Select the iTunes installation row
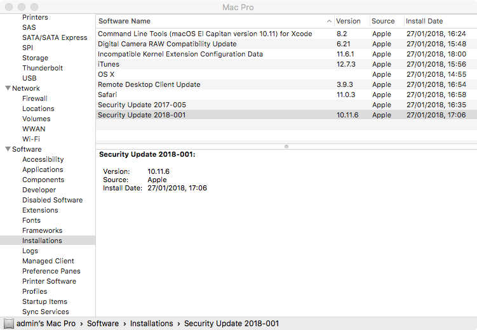The image size is (477, 330). click(286, 64)
